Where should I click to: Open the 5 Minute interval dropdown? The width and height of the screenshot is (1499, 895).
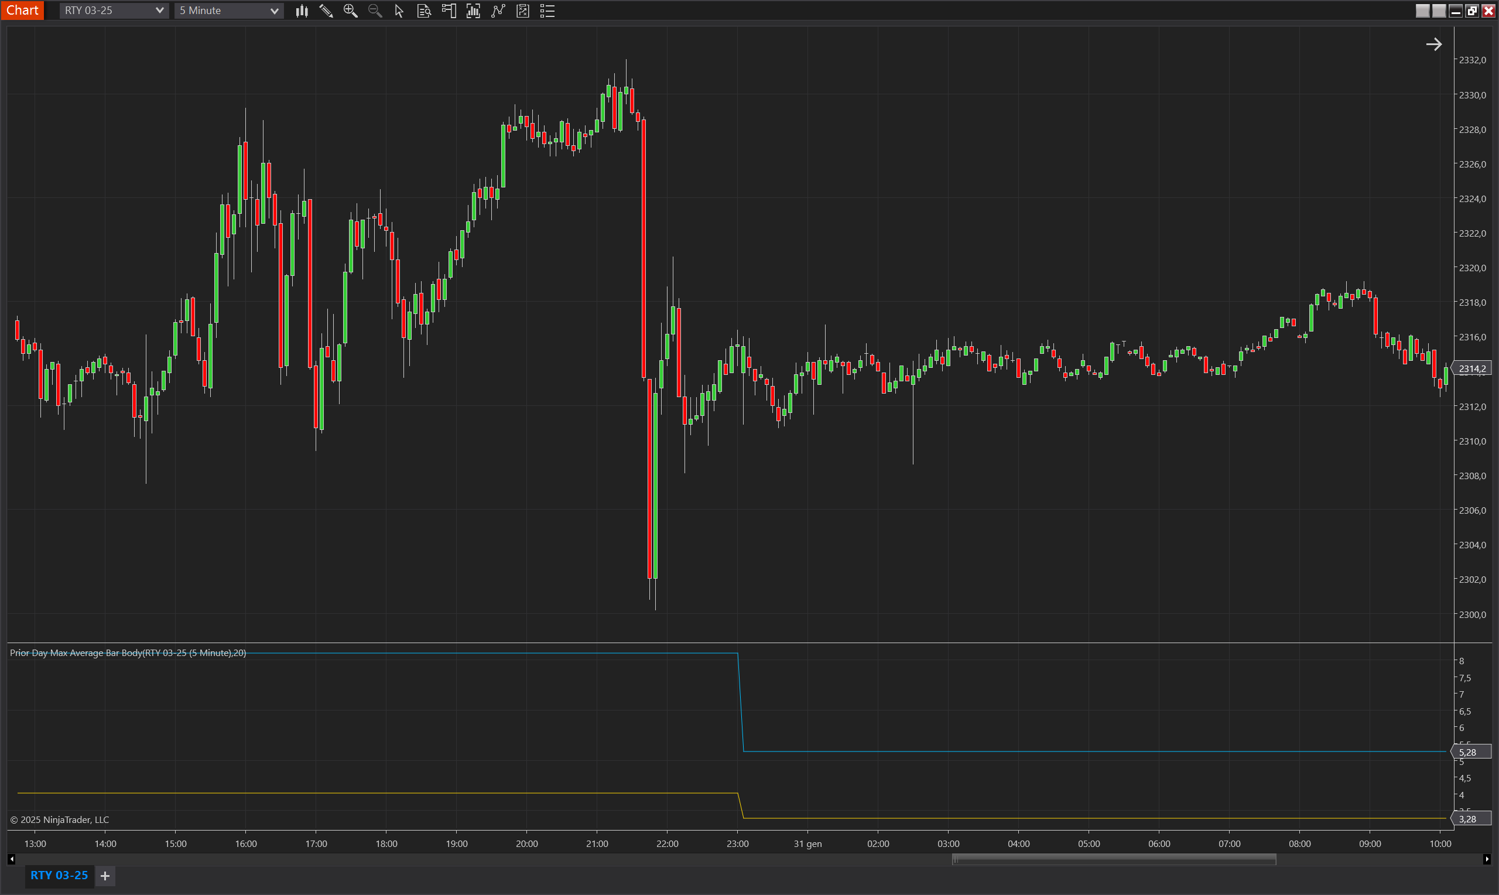228,11
